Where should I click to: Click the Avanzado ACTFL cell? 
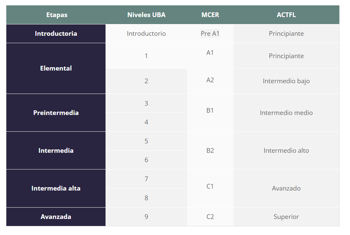287,188
